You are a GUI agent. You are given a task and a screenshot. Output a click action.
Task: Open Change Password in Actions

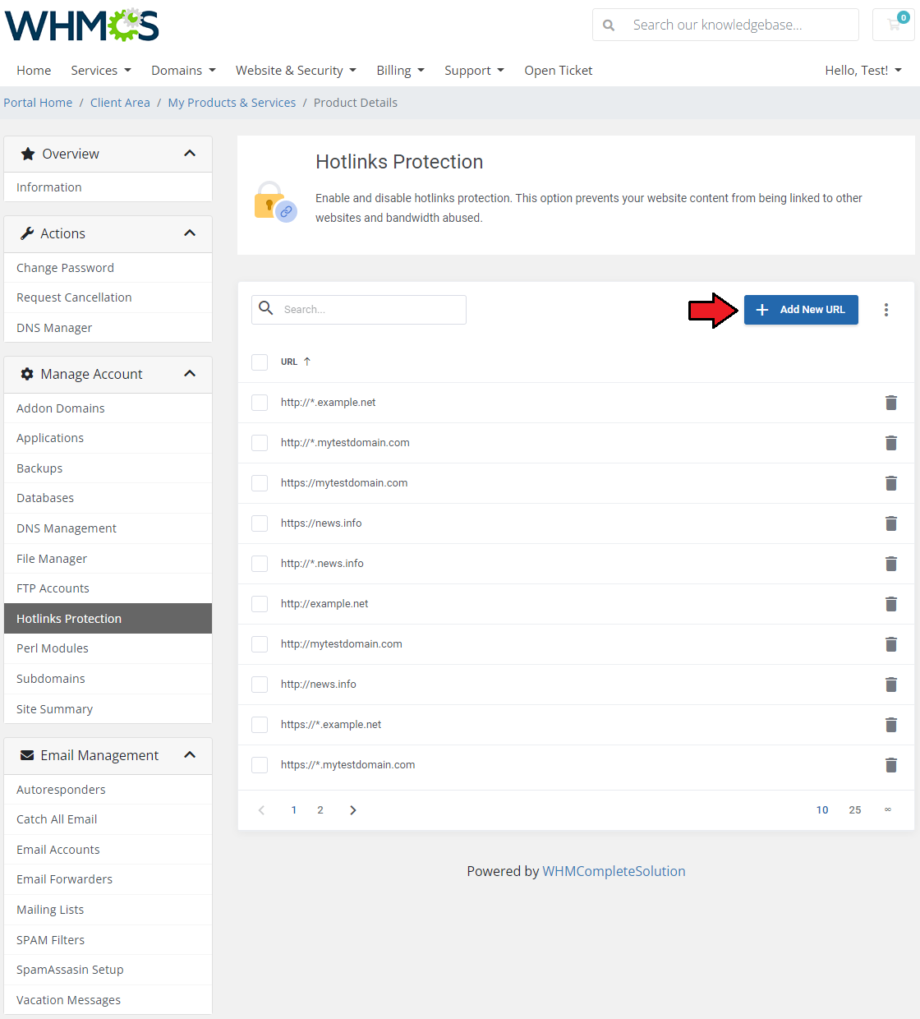point(108,268)
